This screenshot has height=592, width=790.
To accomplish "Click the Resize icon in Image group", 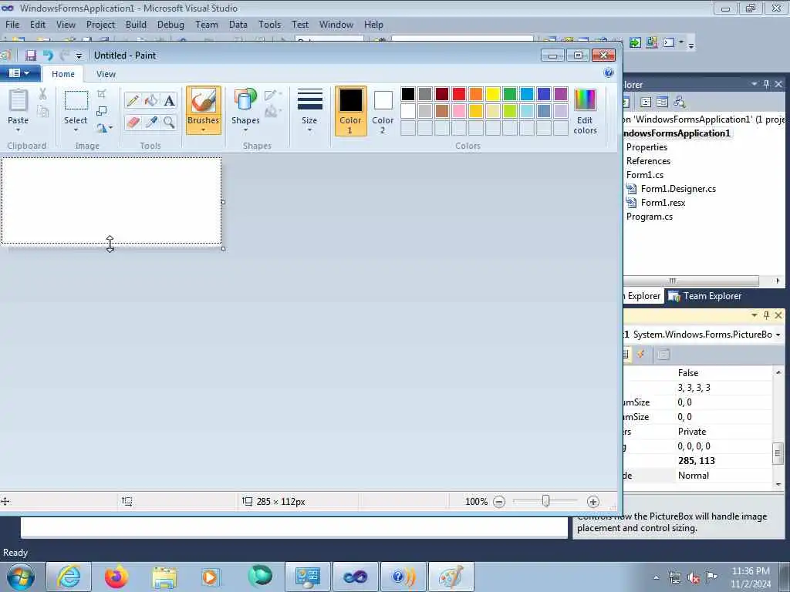I will [x=102, y=111].
